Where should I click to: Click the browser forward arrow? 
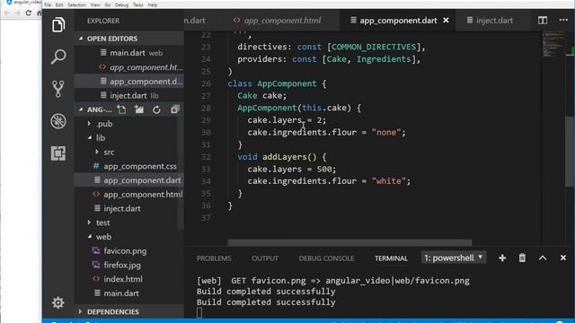coord(17,13)
